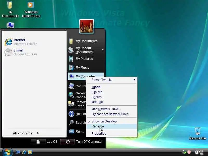
Task: Open Control Panel icon
Action: click(71, 86)
